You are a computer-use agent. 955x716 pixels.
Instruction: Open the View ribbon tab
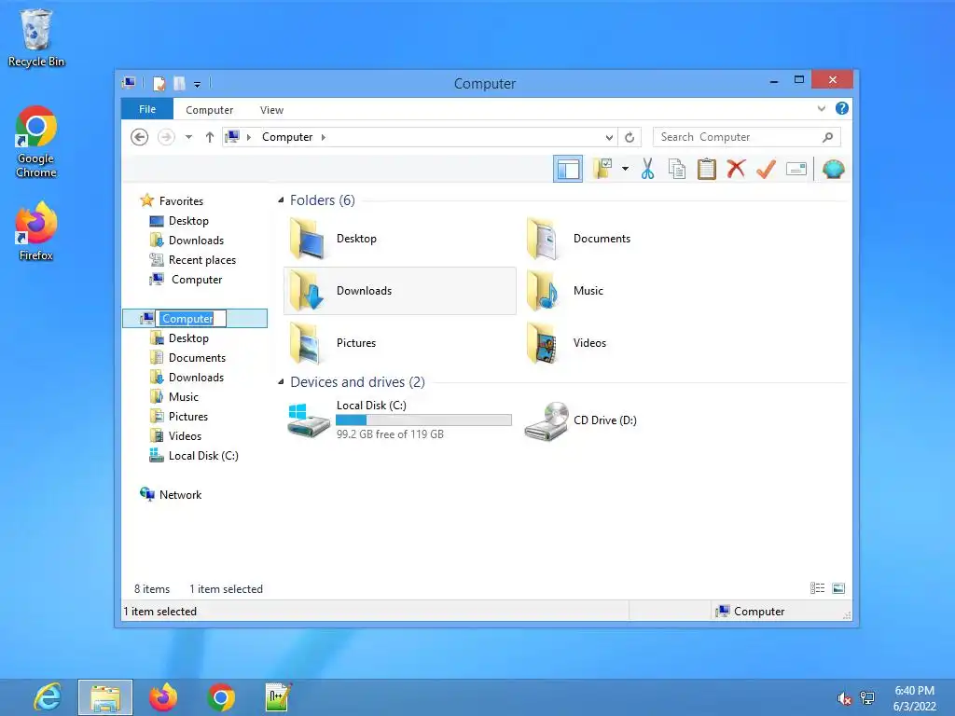coord(271,110)
